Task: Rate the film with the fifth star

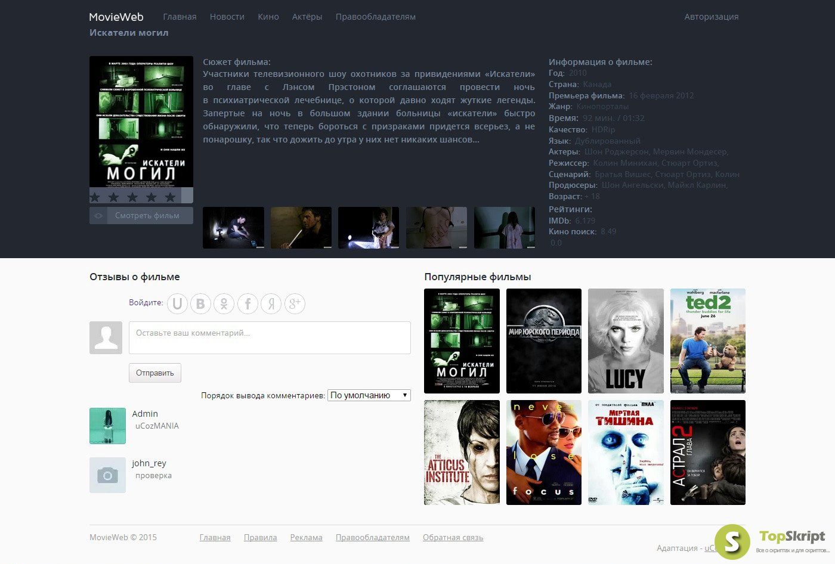Action: coord(171,197)
